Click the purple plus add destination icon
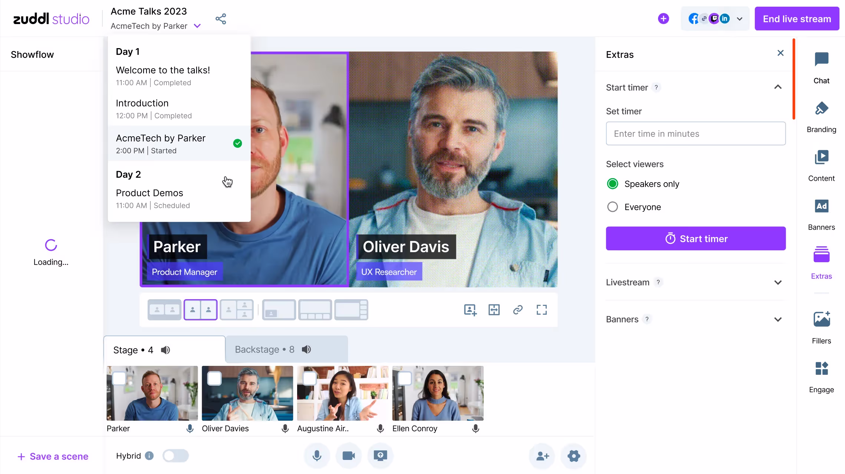The height and width of the screenshot is (474, 845). tap(663, 19)
